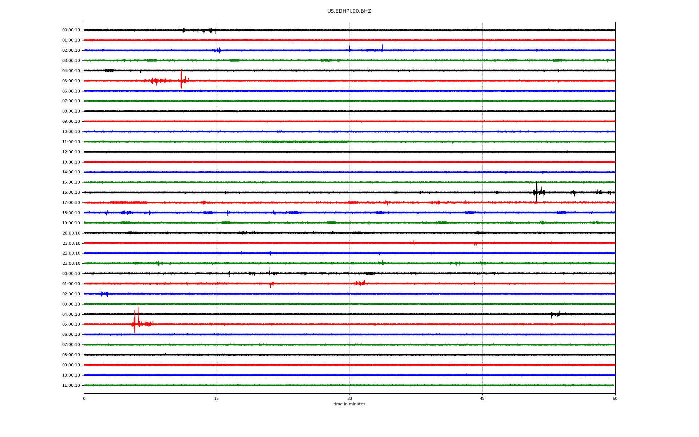Click the 15 minute x-axis tick label
The height and width of the screenshot is (437, 699).
coord(217,398)
